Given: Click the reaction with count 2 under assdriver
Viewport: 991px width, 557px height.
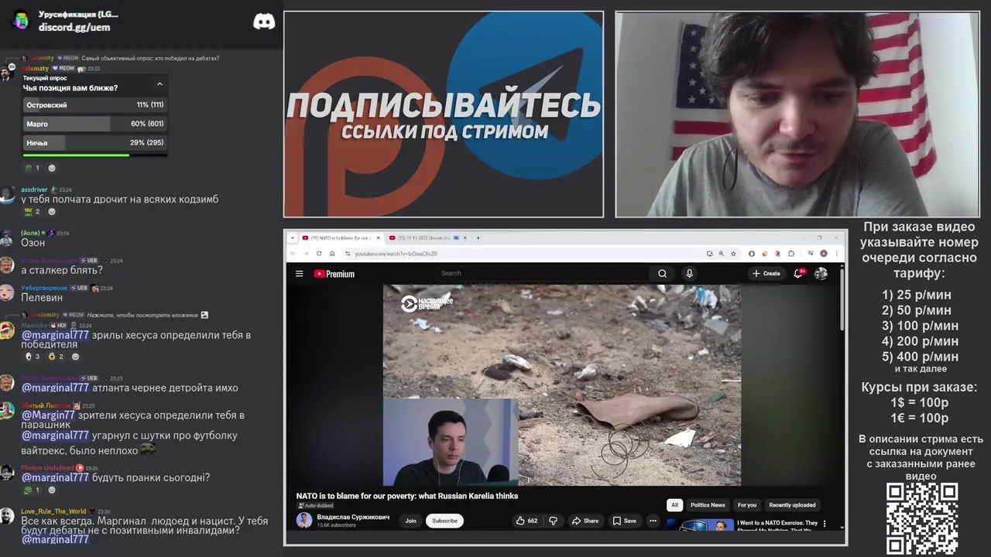Looking at the screenshot, I should (x=33, y=211).
